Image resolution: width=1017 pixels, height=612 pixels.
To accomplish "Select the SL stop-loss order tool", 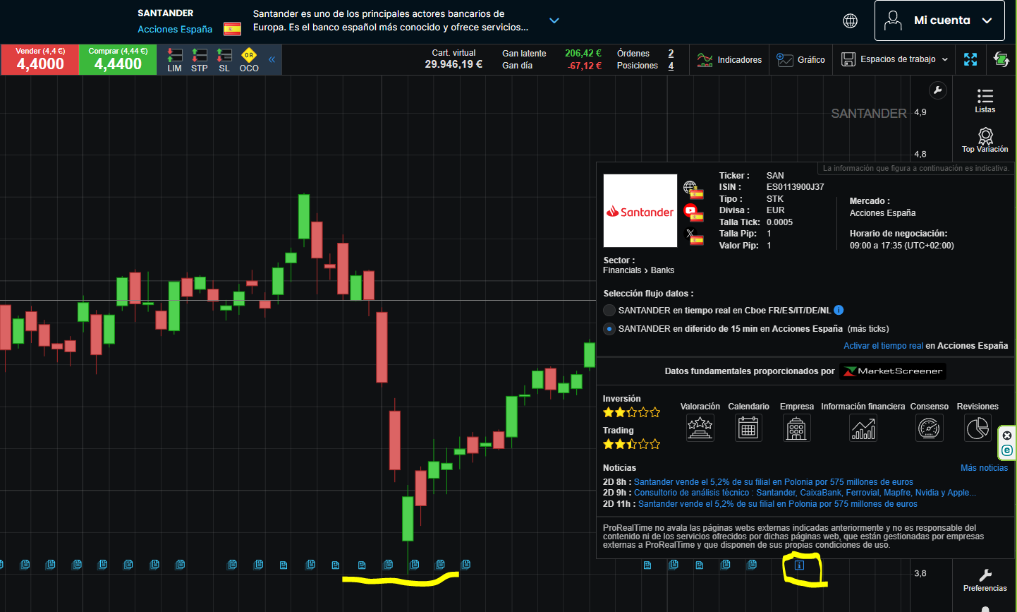I will click(x=224, y=60).
